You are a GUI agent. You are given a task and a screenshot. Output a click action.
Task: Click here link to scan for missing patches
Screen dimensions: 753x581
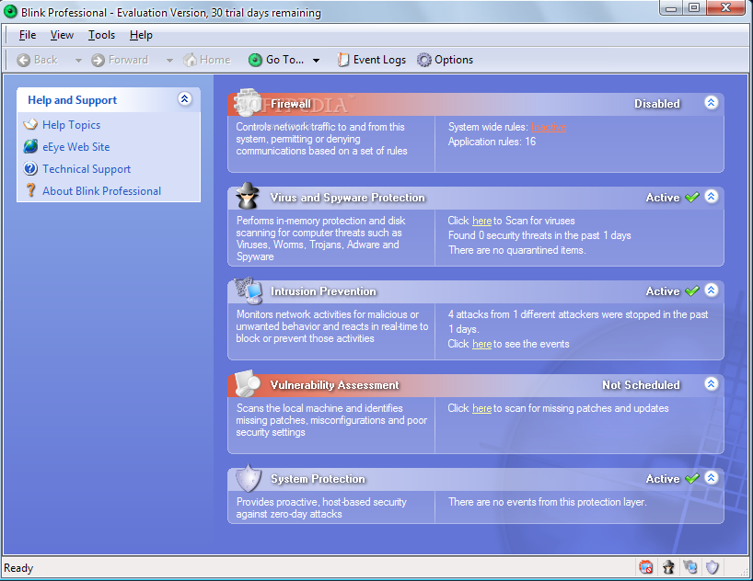(x=481, y=408)
